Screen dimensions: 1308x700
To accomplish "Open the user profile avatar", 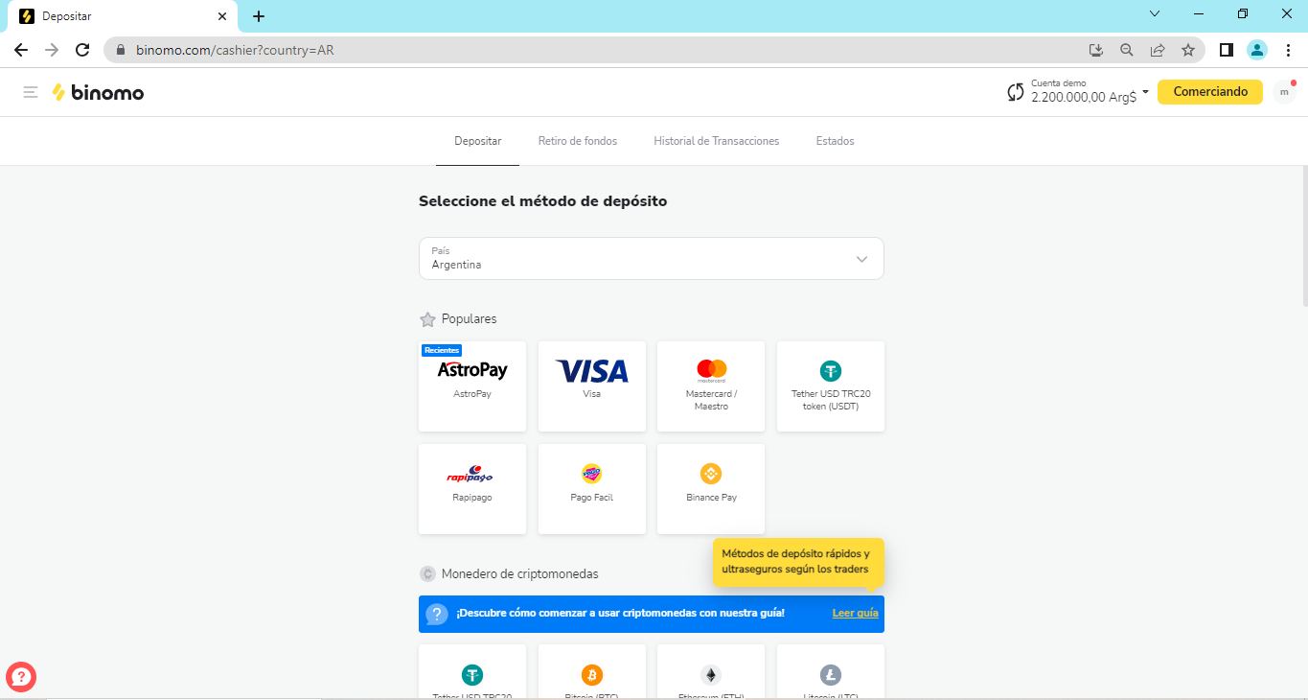I will pyautogui.click(x=1284, y=92).
